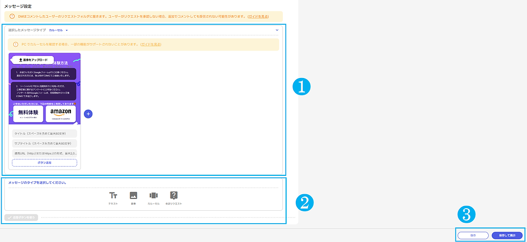
Task: Collapse the message panel with chevron
Action: coord(277,30)
